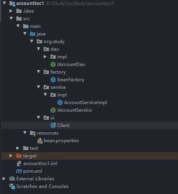Click the Client runnable class icon
Viewport: 178px width, 194px height.
(53, 125)
